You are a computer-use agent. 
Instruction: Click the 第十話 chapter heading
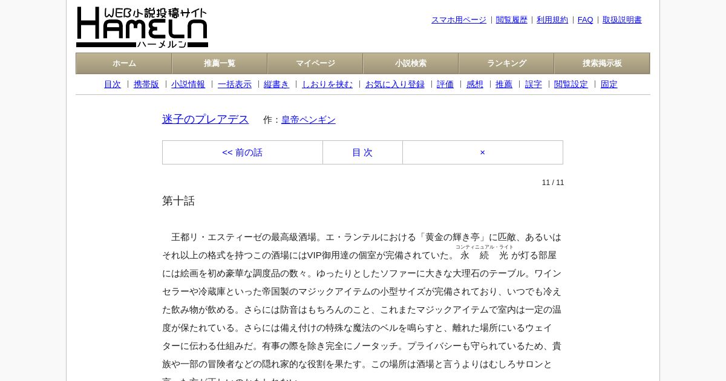(178, 201)
